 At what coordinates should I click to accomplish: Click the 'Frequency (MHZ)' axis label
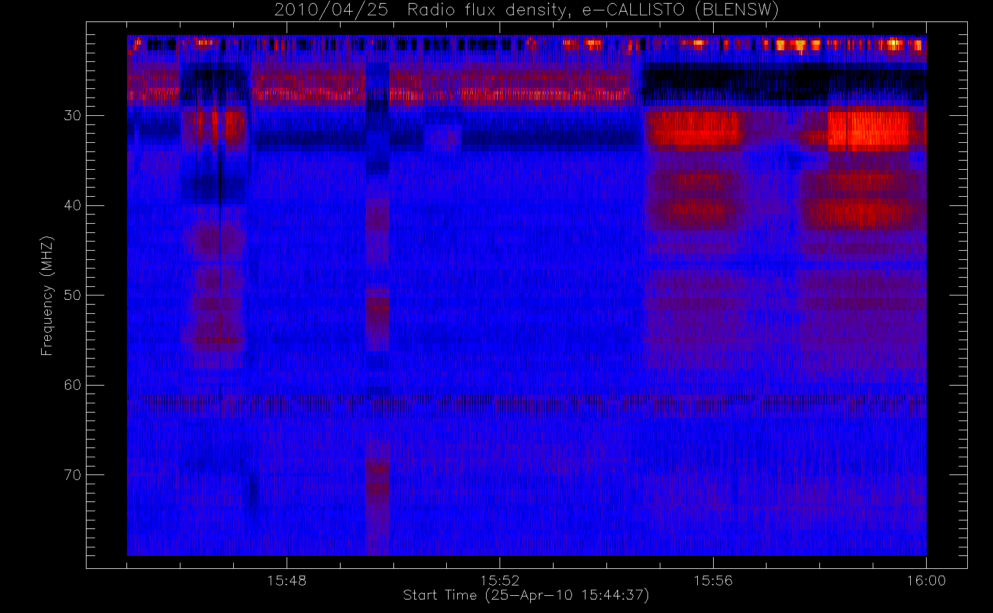click(x=47, y=295)
